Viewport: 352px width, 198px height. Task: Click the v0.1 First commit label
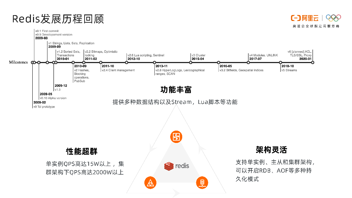47,31
